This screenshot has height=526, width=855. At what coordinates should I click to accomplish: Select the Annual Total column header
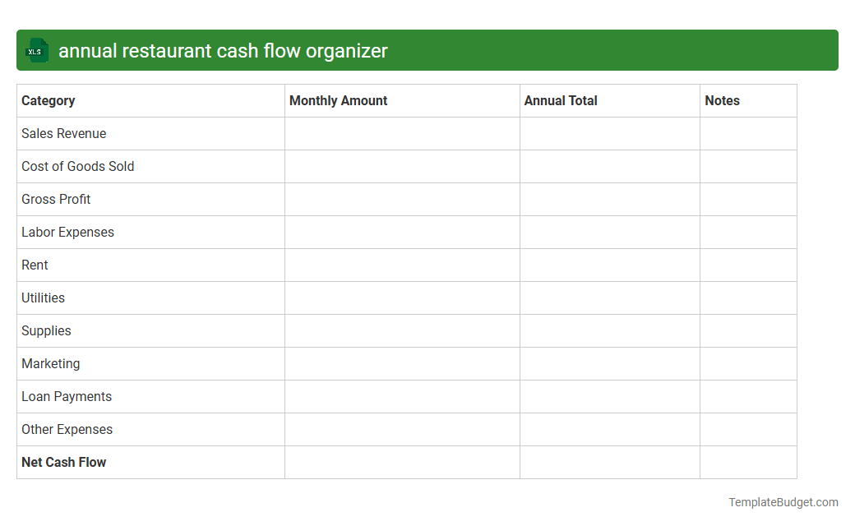[561, 100]
